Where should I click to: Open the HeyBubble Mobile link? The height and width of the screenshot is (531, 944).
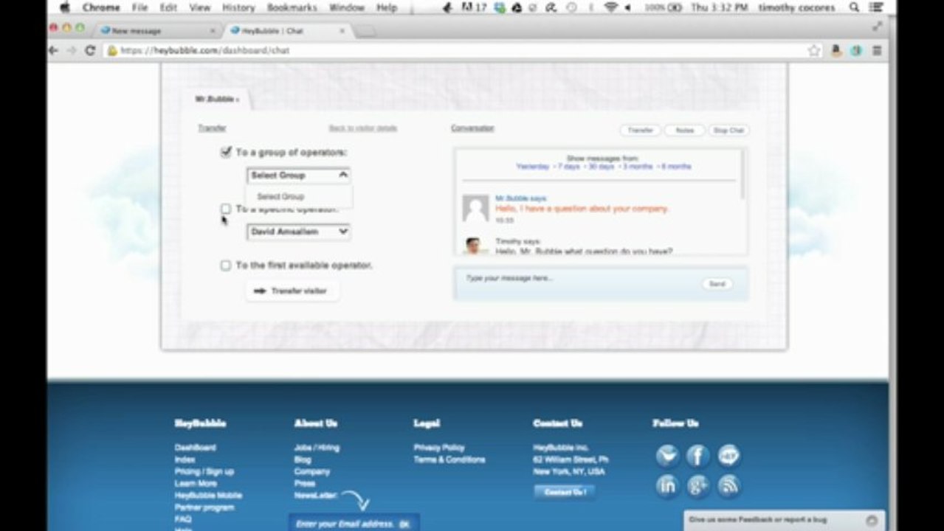coord(208,496)
